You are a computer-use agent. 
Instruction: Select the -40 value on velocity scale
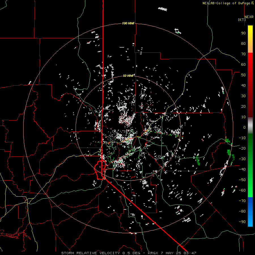pos(242,169)
